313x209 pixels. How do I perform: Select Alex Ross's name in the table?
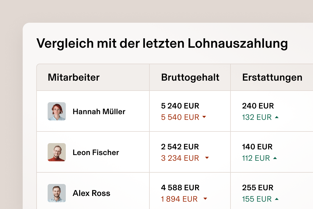(91, 193)
